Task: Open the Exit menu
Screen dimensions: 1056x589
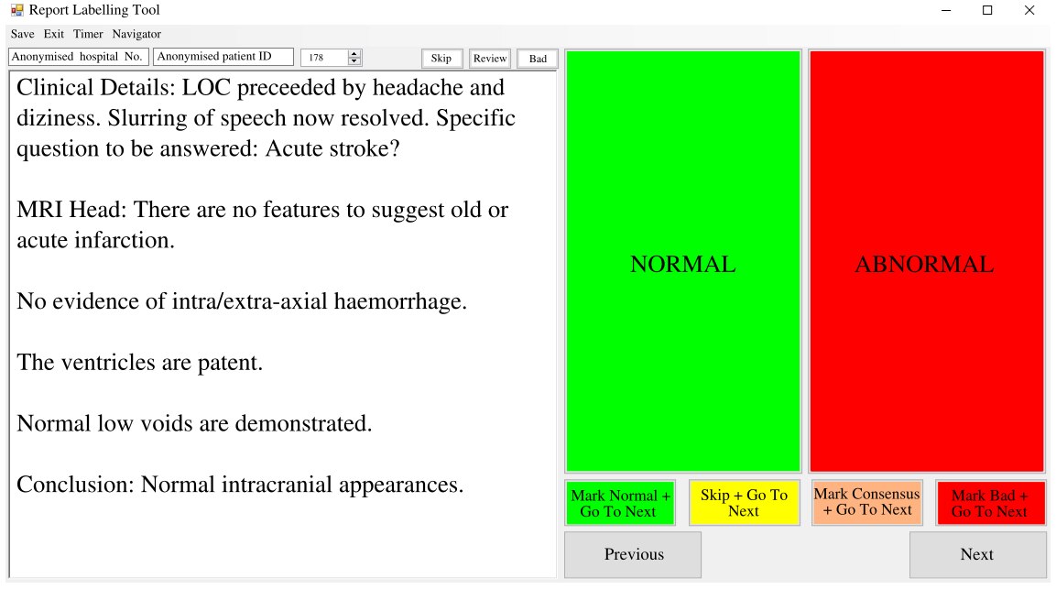Action: [54, 34]
